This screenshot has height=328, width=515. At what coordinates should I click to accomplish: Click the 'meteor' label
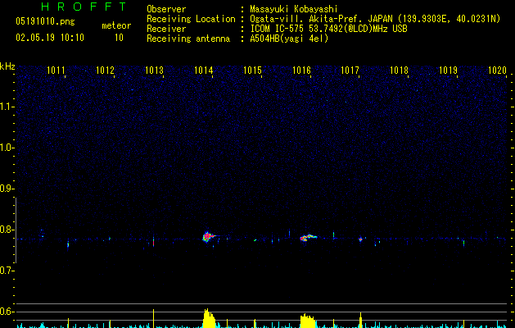[116, 25]
